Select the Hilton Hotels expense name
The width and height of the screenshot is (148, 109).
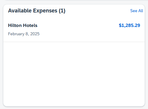coord(23,25)
